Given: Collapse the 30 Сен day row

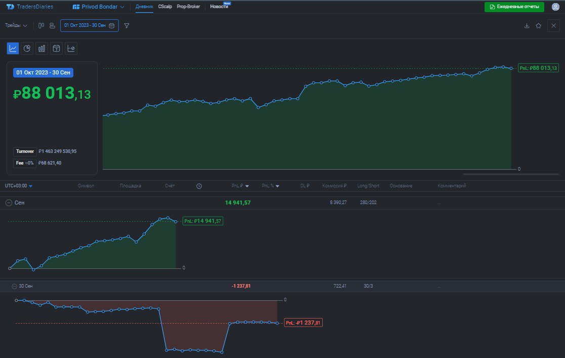Looking at the screenshot, I should click(14, 286).
